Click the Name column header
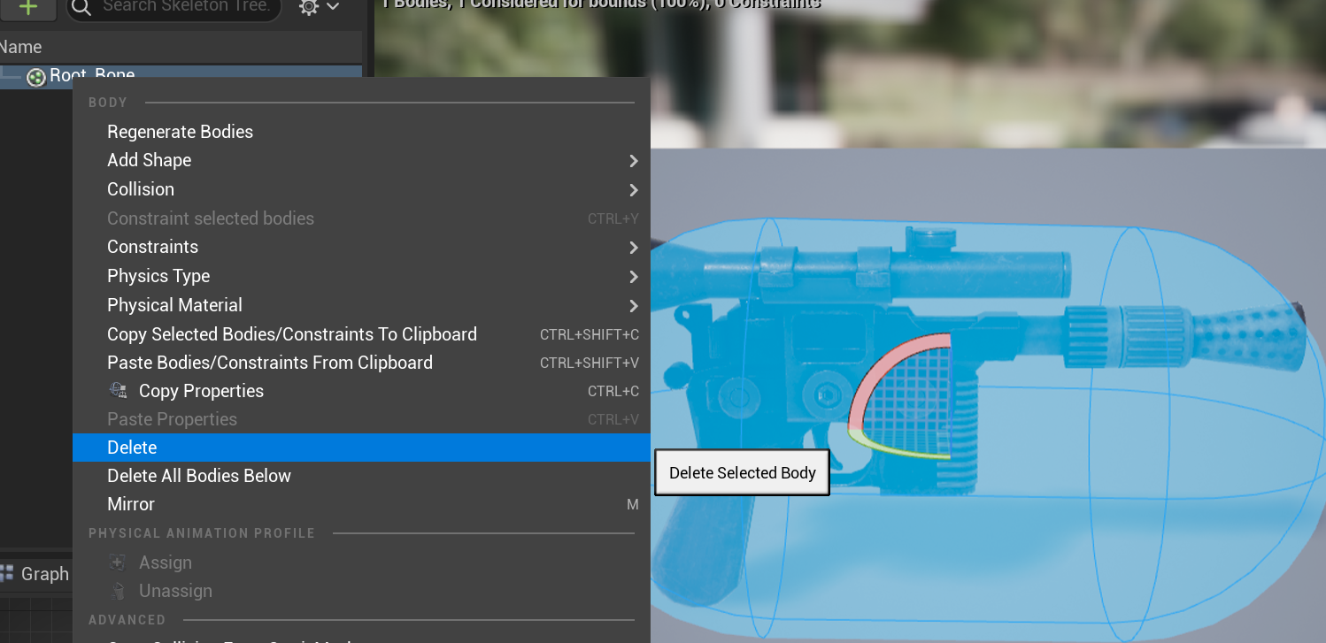This screenshot has height=643, width=1326. coord(181,47)
